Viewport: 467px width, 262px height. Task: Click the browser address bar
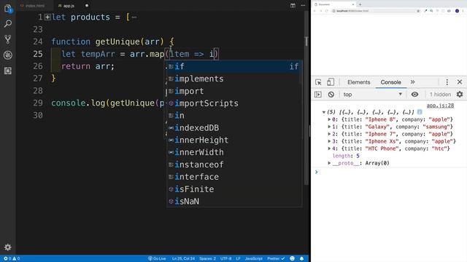pos(374,11)
